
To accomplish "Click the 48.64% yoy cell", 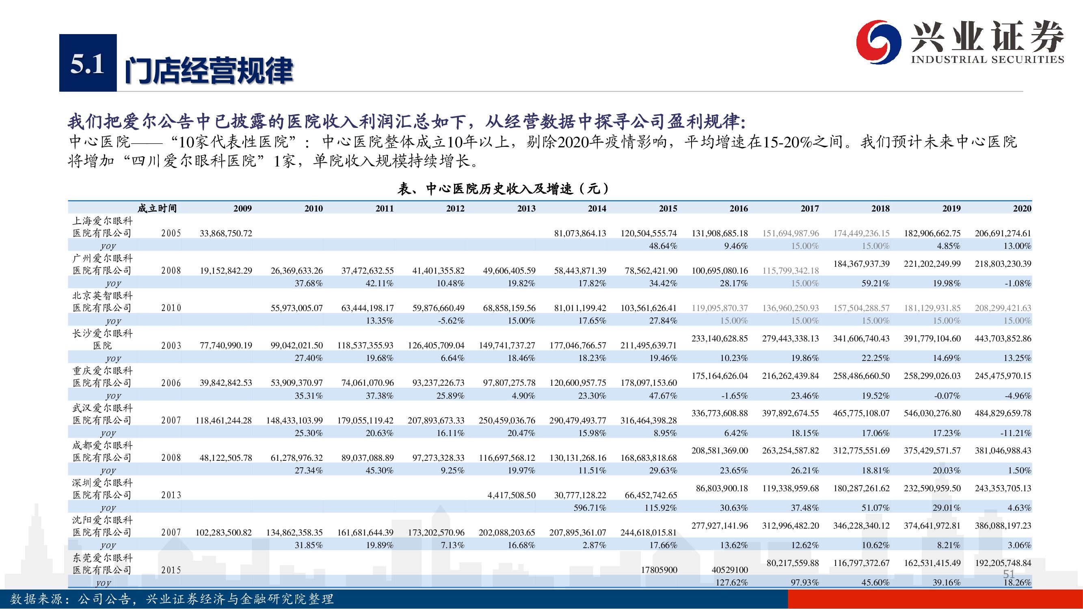I will 663,246.
